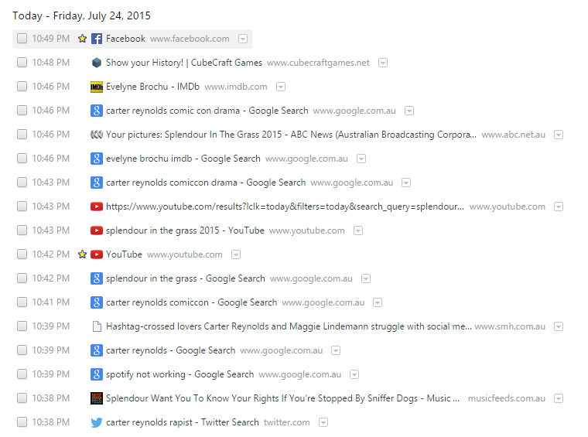Image resolution: width=588 pixels, height=437 pixels.
Task: Click YouTube icon beside the youtube.com/results URL entry
Action: pos(97,207)
